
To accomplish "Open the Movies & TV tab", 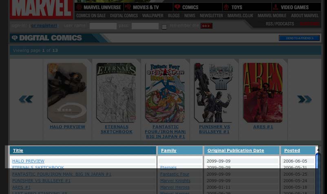I will (148, 7).
